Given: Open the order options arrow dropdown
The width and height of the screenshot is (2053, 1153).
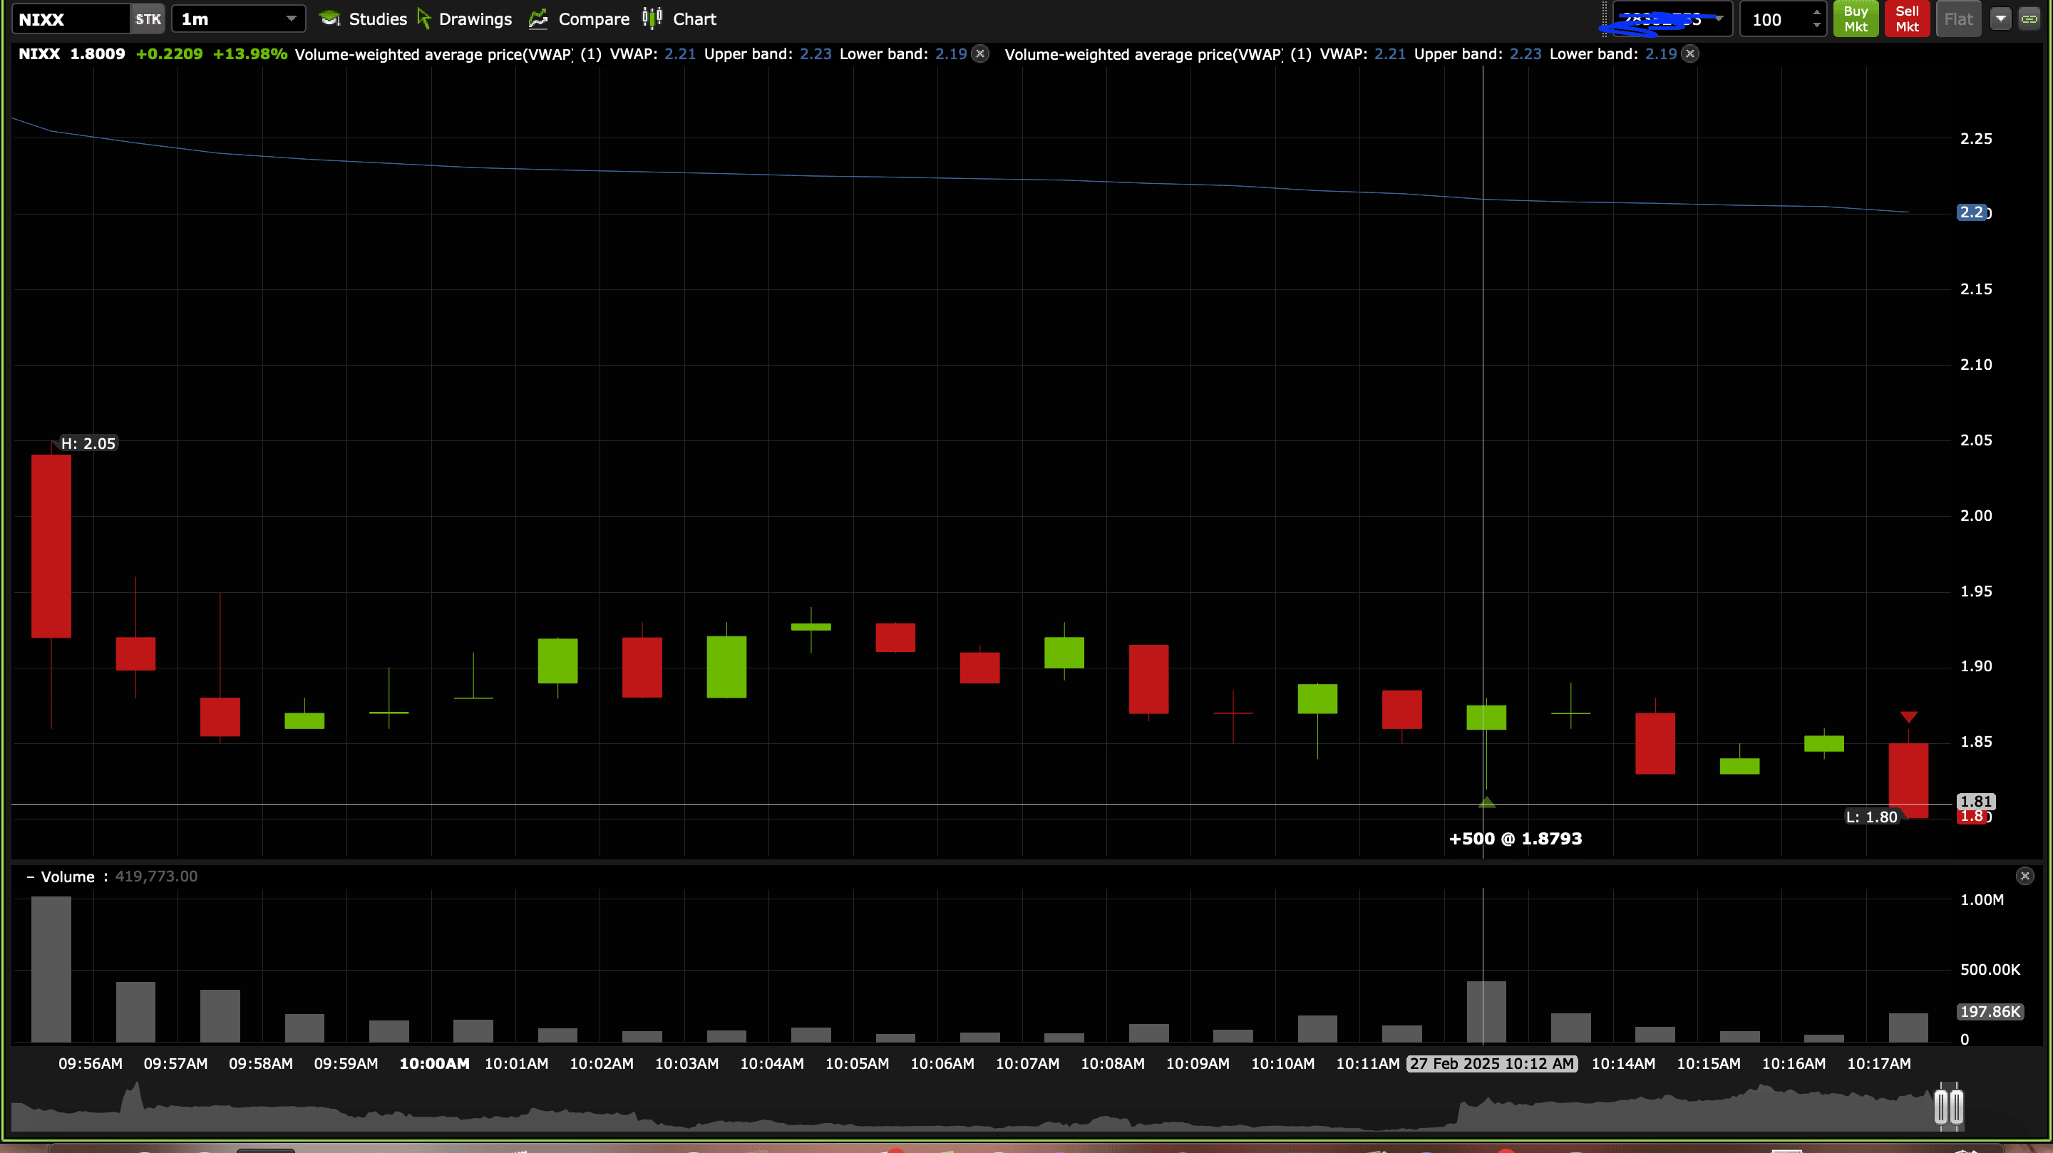Looking at the screenshot, I should click(x=2000, y=19).
